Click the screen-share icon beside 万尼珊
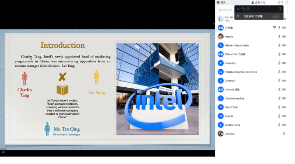Image resolution: width=295 pixels, height=164 pixels. [x=274, y=28]
